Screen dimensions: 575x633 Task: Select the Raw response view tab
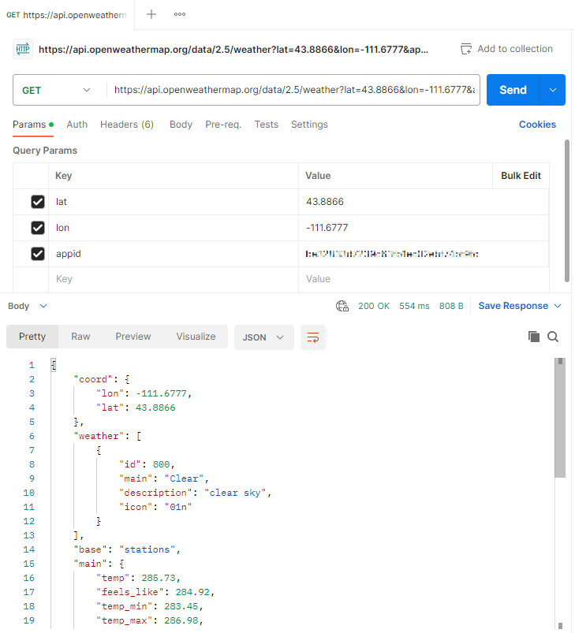[x=80, y=337]
